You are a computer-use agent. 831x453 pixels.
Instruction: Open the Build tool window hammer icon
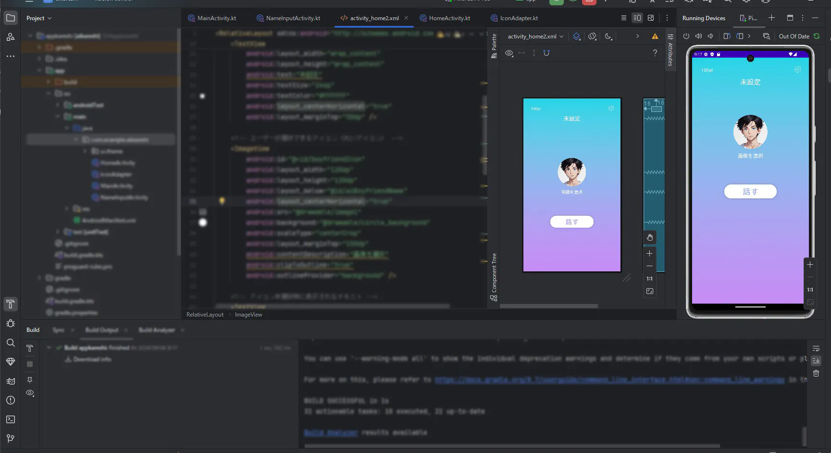coord(10,304)
